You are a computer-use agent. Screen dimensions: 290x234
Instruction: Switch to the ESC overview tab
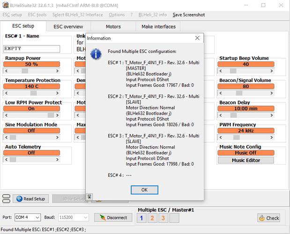[x=68, y=27]
